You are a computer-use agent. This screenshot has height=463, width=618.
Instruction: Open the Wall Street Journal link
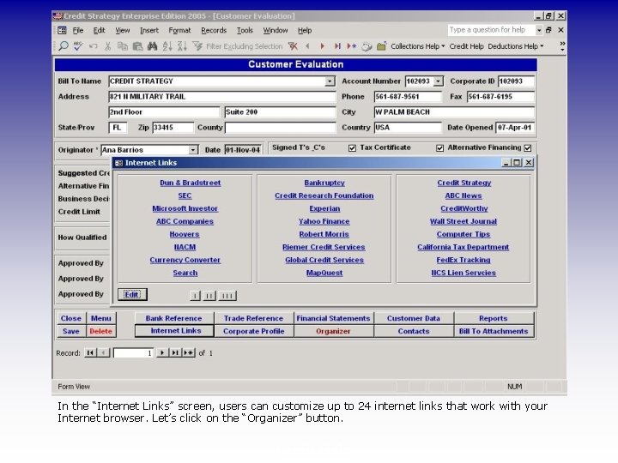tap(463, 221)
